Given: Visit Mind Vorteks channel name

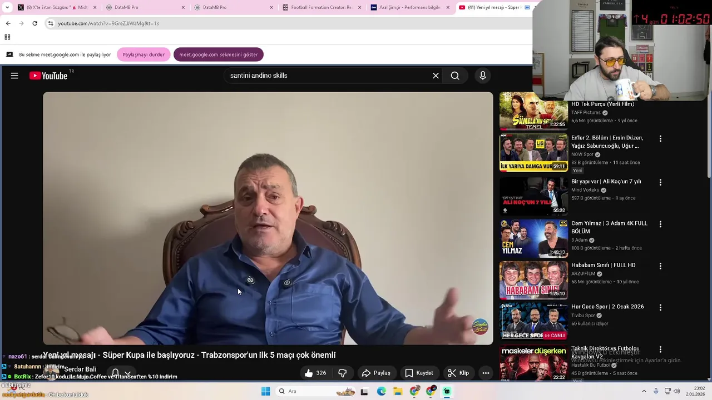Looking at the screenshot, I should point(585,190).
